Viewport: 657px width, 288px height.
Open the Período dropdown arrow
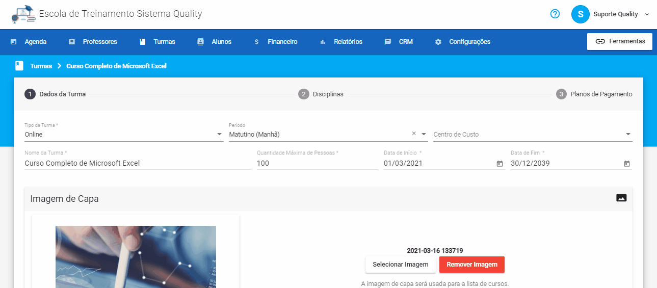tap(424, 135)
